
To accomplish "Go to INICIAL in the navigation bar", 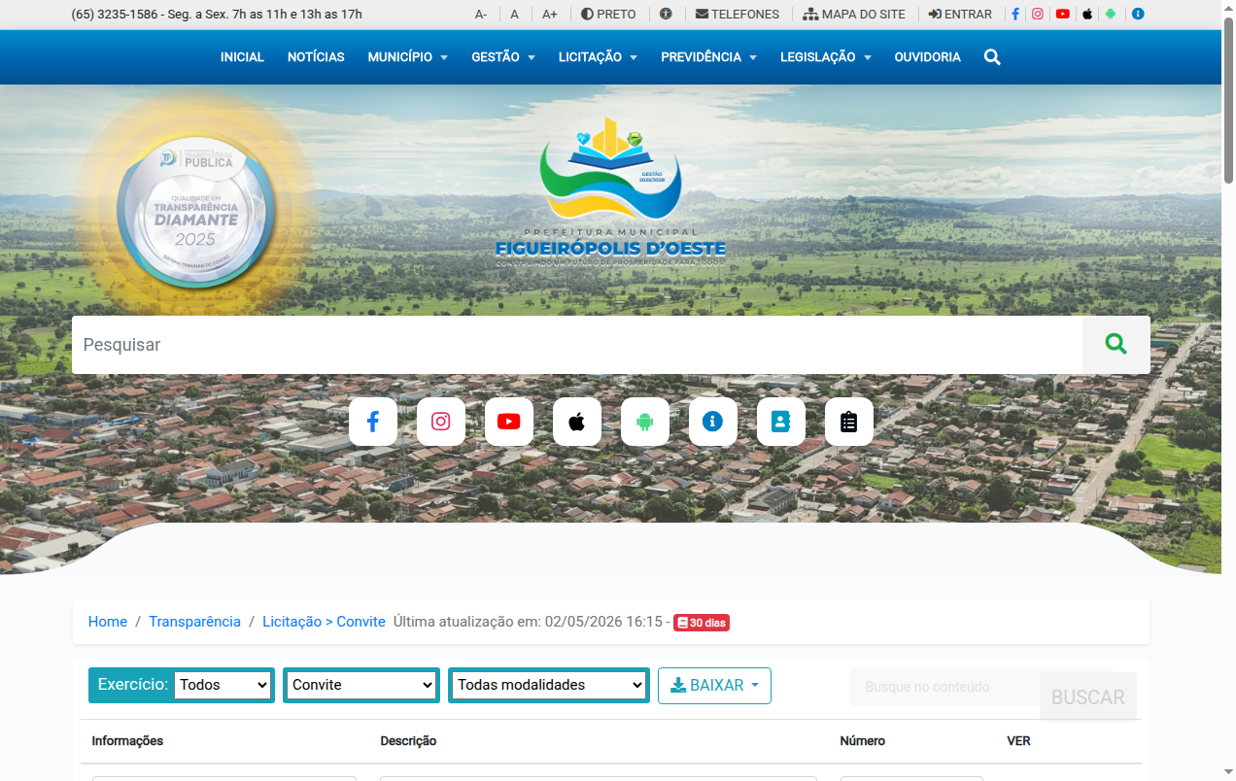I will (x=242, y=57).
